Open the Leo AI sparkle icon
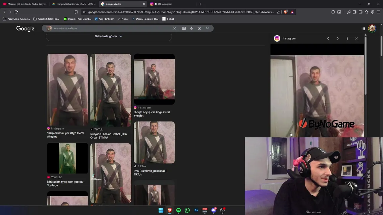The height and width of the screenshot is (215, 383). pyautogui.click(x=367, y=12)
